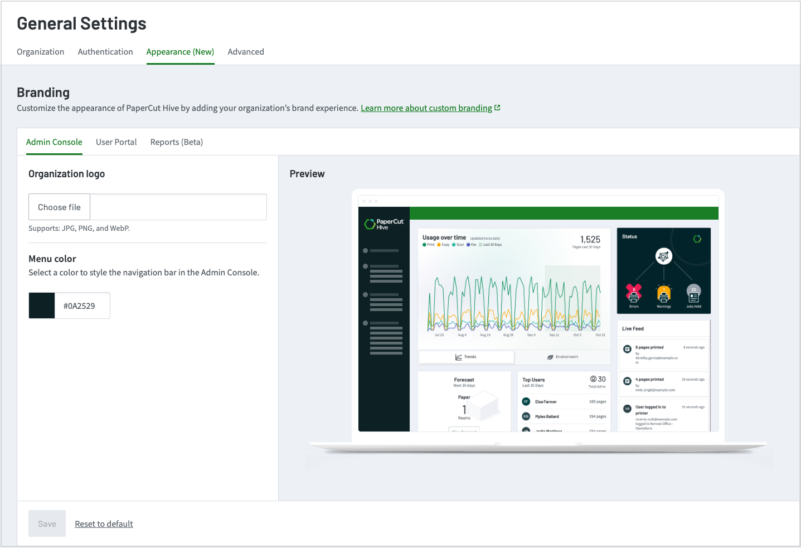Click Elsa Farmer's avatar in Top Users

coord(525,401)
